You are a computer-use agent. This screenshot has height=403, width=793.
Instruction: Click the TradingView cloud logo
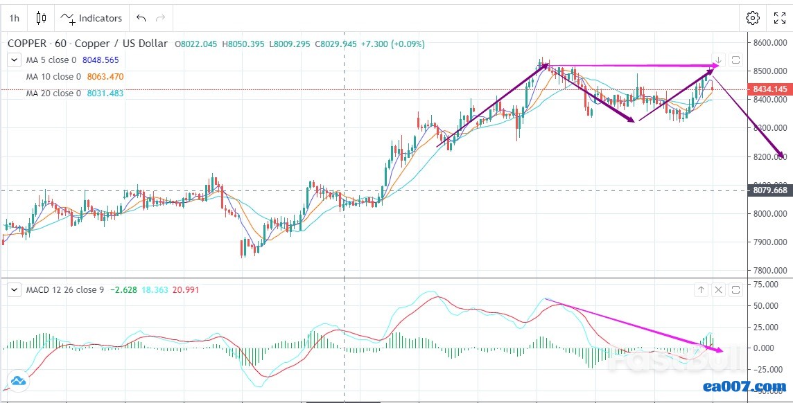(18, 380)
